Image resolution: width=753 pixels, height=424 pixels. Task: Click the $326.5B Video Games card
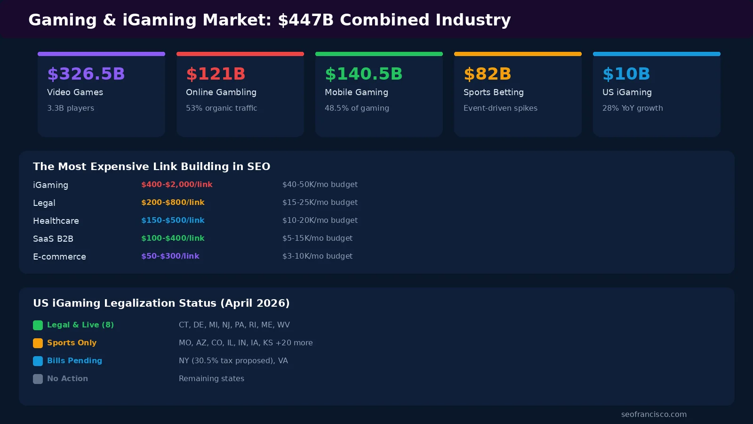point(101,93)
